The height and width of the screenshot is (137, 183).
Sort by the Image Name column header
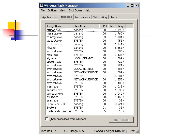[59, 26]
